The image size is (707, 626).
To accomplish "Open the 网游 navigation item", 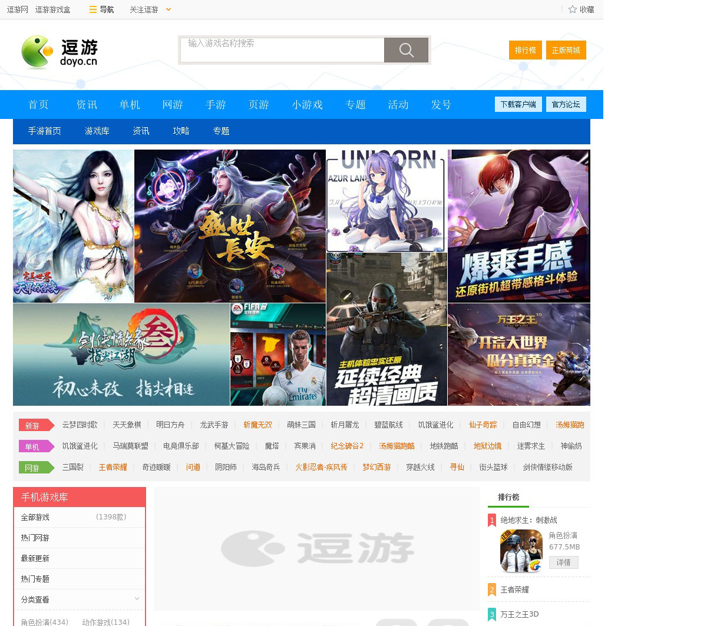I will tap(173, 105).
